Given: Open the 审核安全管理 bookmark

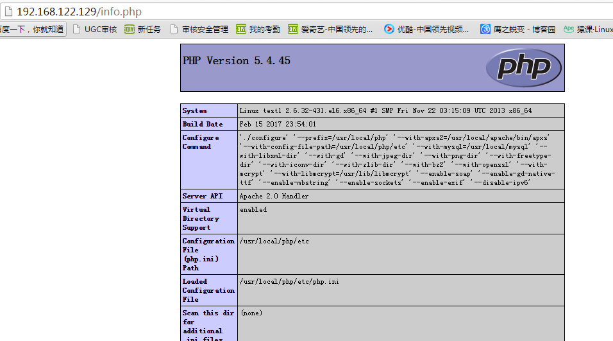Looking at the screenshot, I should pyautogui.click(x=199, y=30).
